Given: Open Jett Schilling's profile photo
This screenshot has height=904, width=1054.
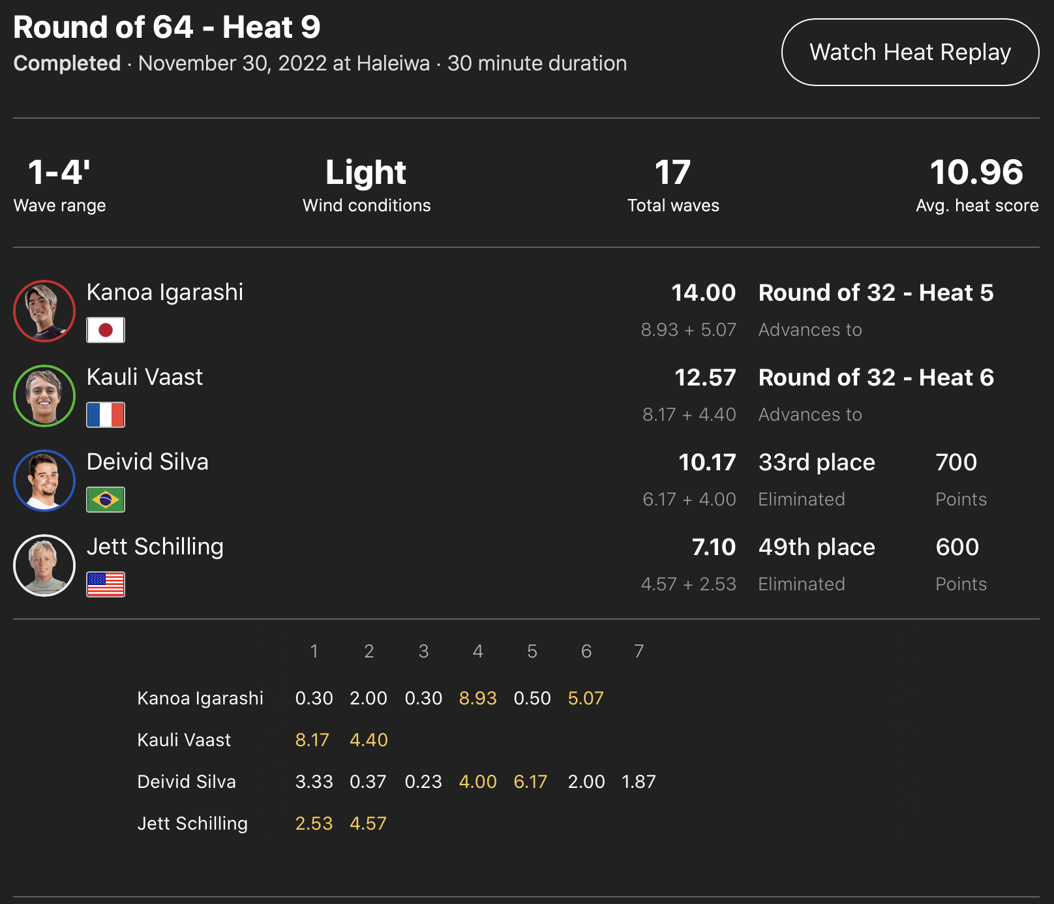Looking at the screenshot, I should tap(44, 565).
